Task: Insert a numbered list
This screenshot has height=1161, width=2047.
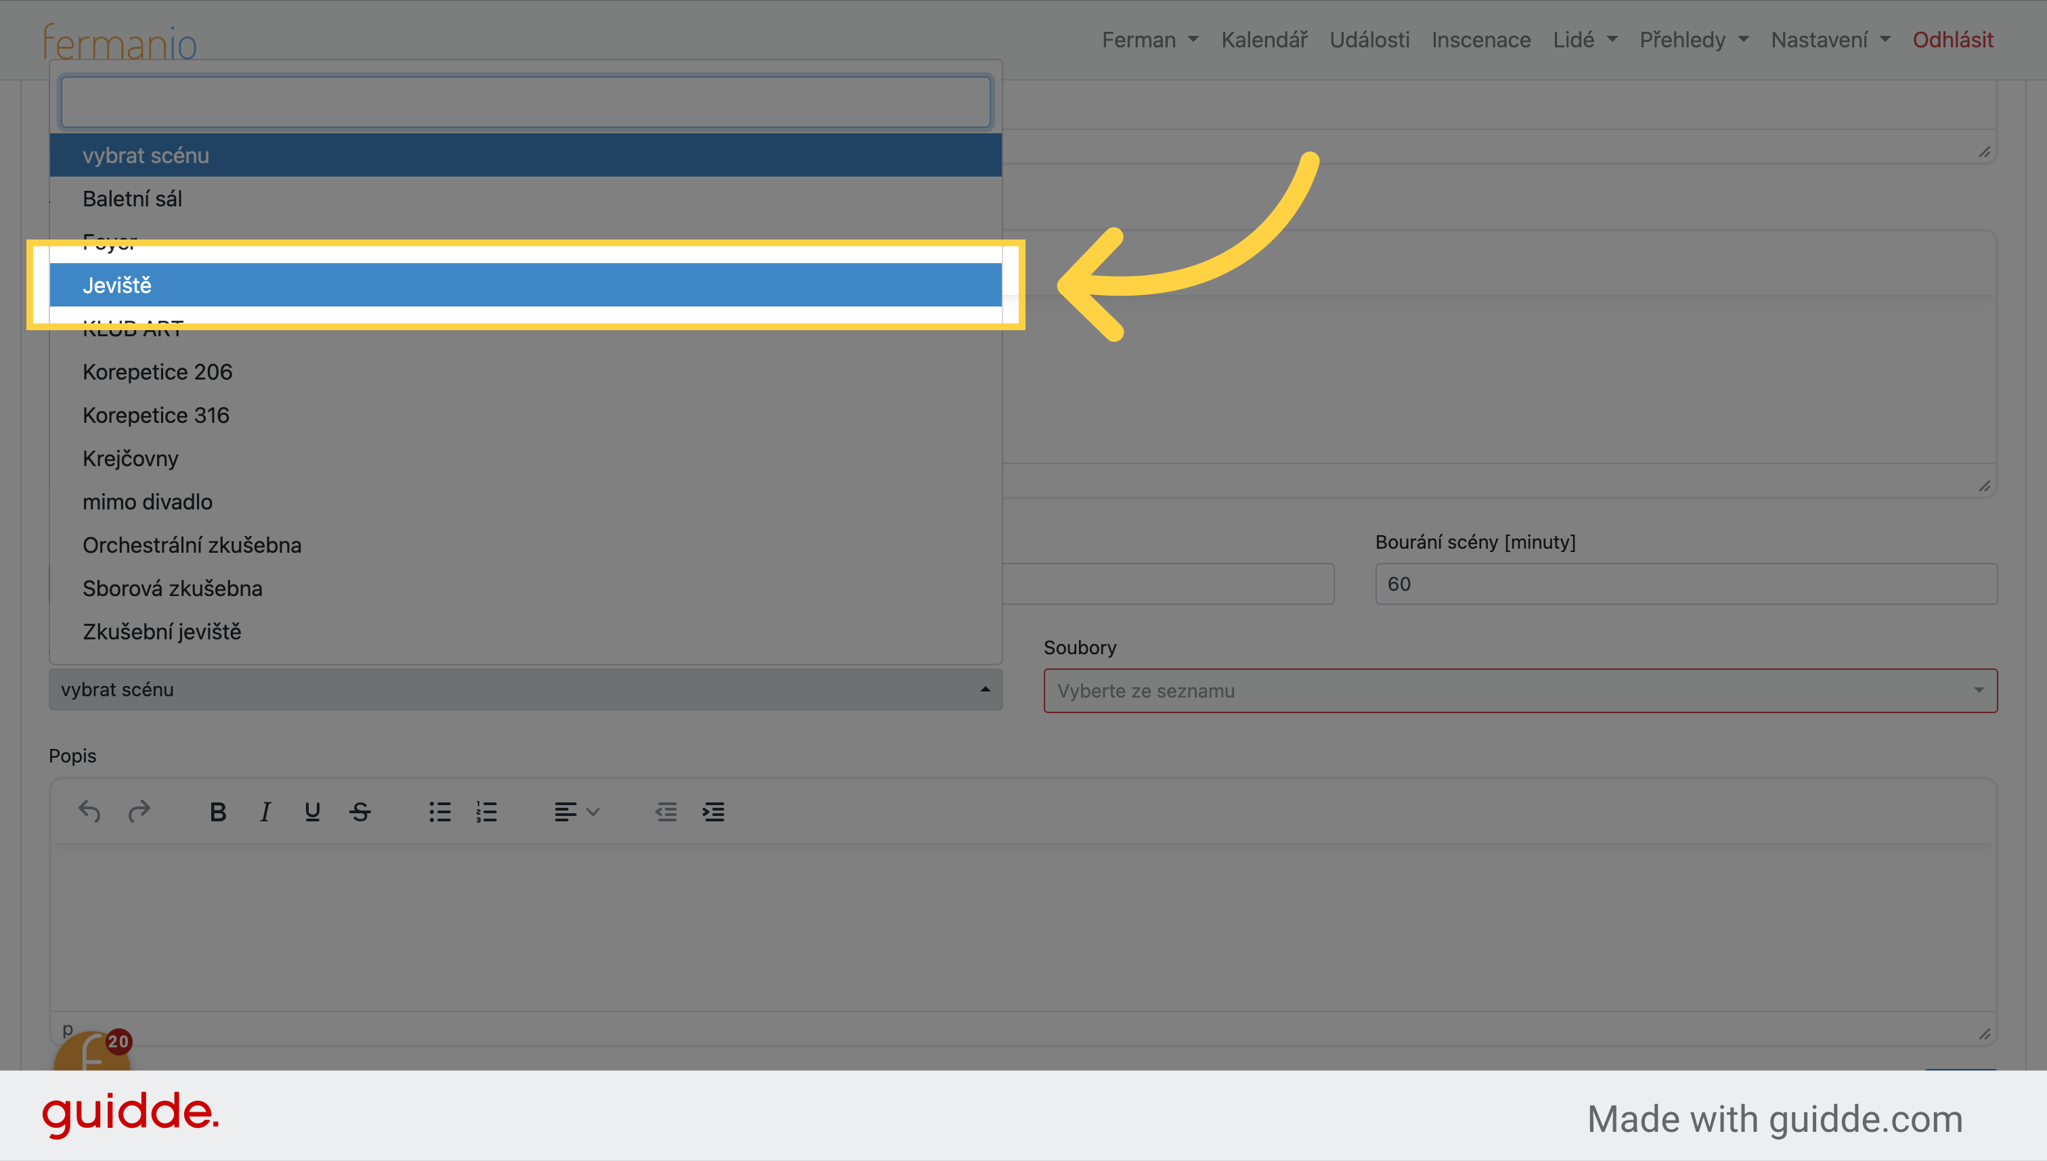Action: coord(487,812)
